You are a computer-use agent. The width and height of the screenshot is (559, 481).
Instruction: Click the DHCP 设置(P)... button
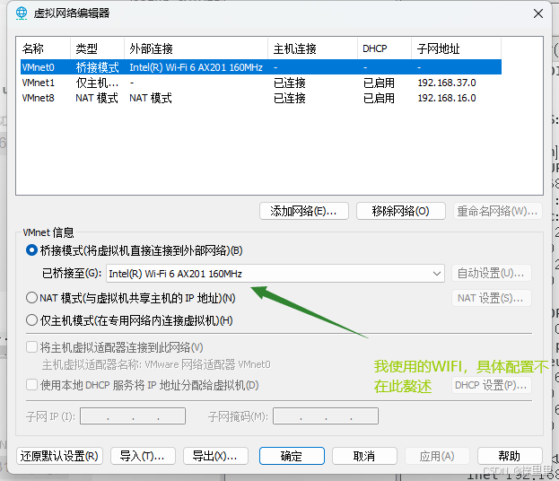coord(492,385)
